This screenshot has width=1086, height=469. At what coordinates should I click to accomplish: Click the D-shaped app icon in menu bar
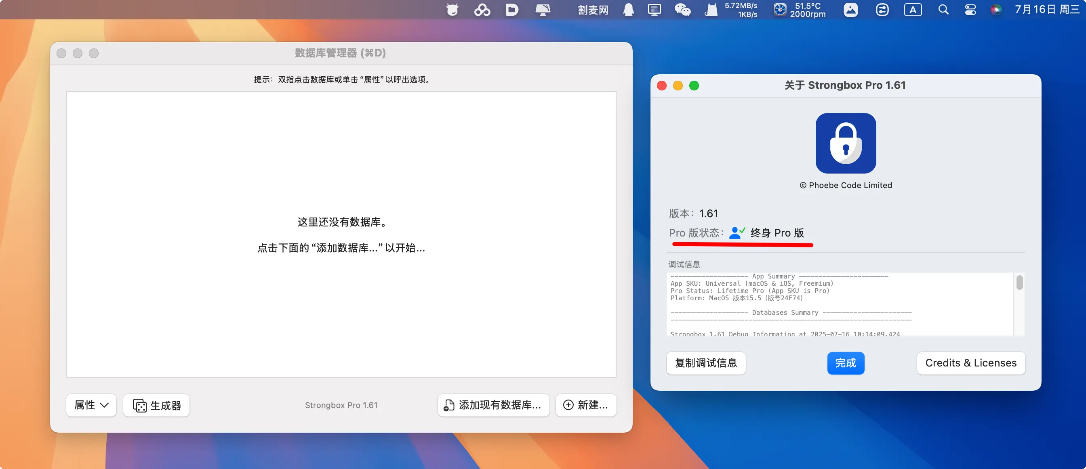coord(512,10)
